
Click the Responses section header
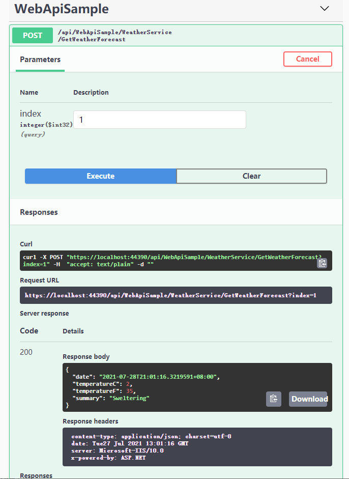click(x=39, y=212)
